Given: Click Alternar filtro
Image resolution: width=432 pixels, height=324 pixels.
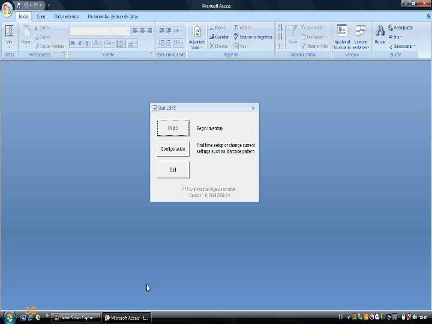Looking at the screenshot, I should coord(314,46).
